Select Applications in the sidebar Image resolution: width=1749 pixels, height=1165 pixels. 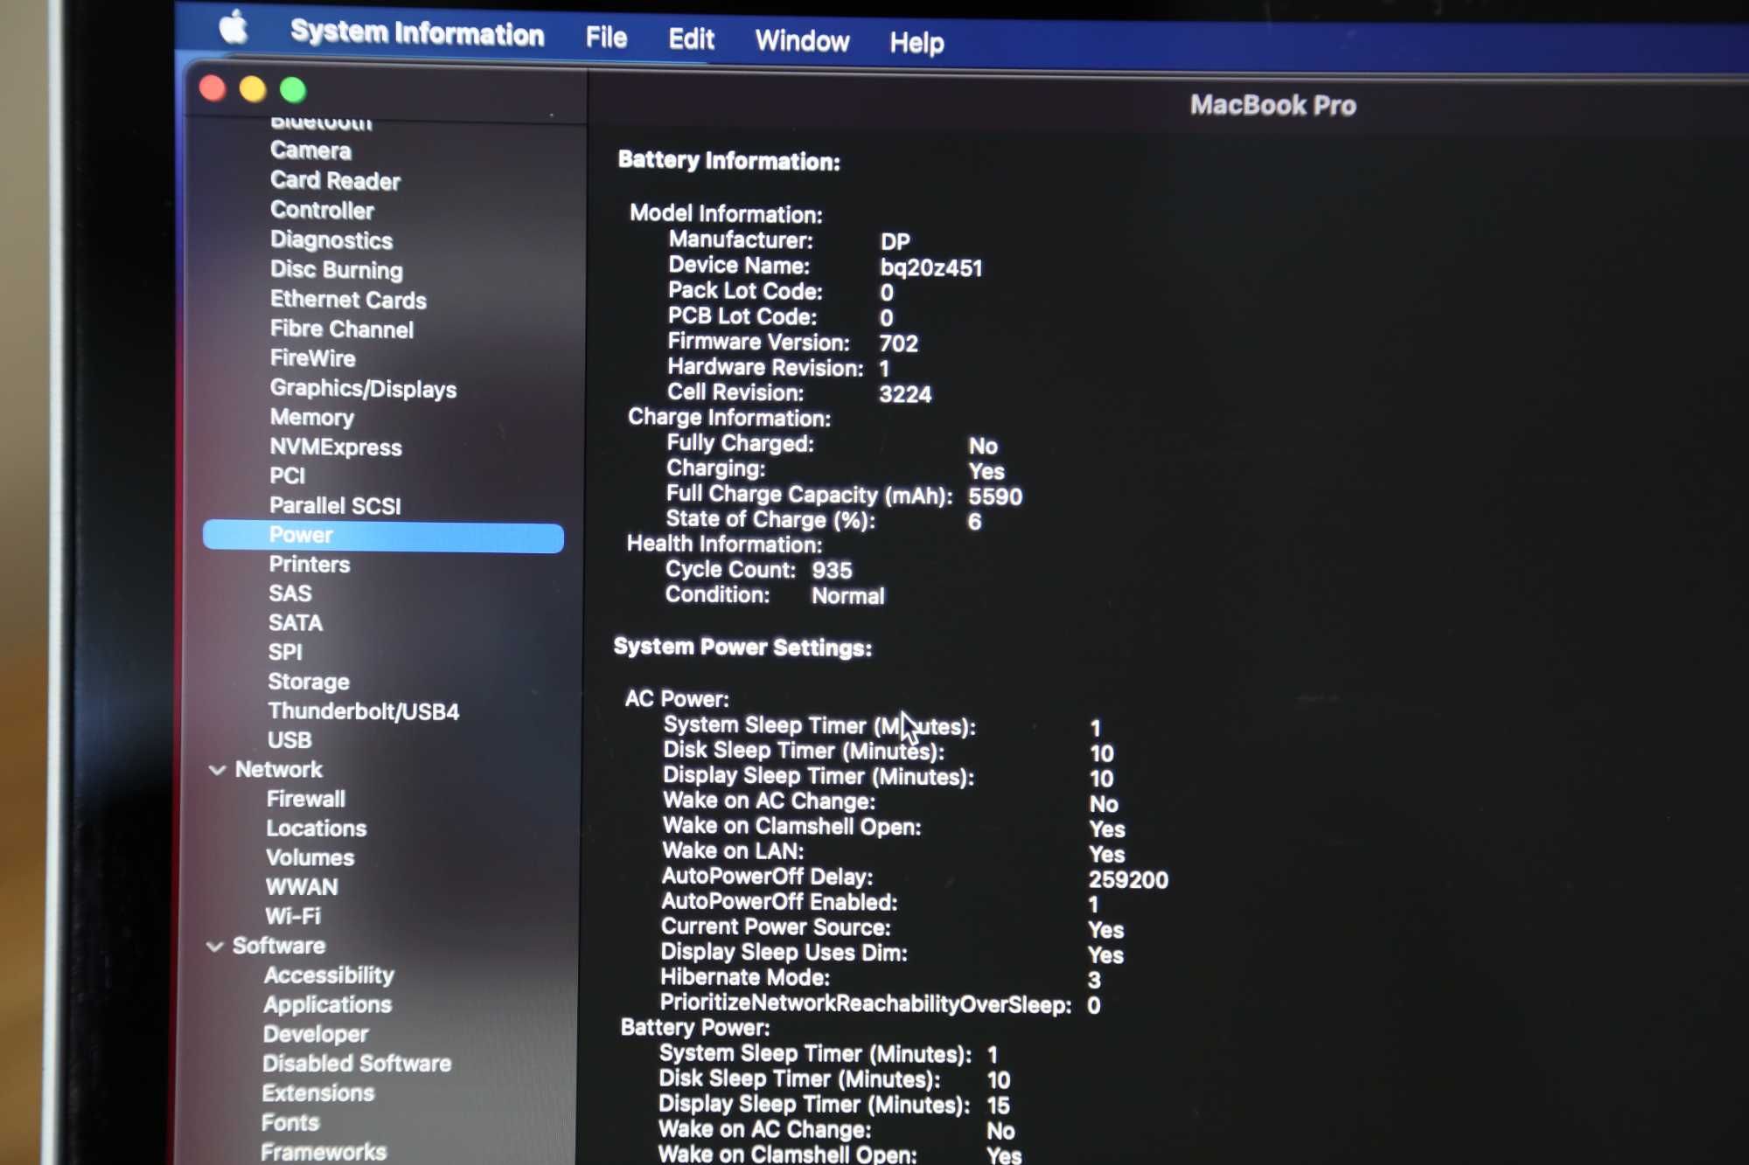[x=328, y=1004]
